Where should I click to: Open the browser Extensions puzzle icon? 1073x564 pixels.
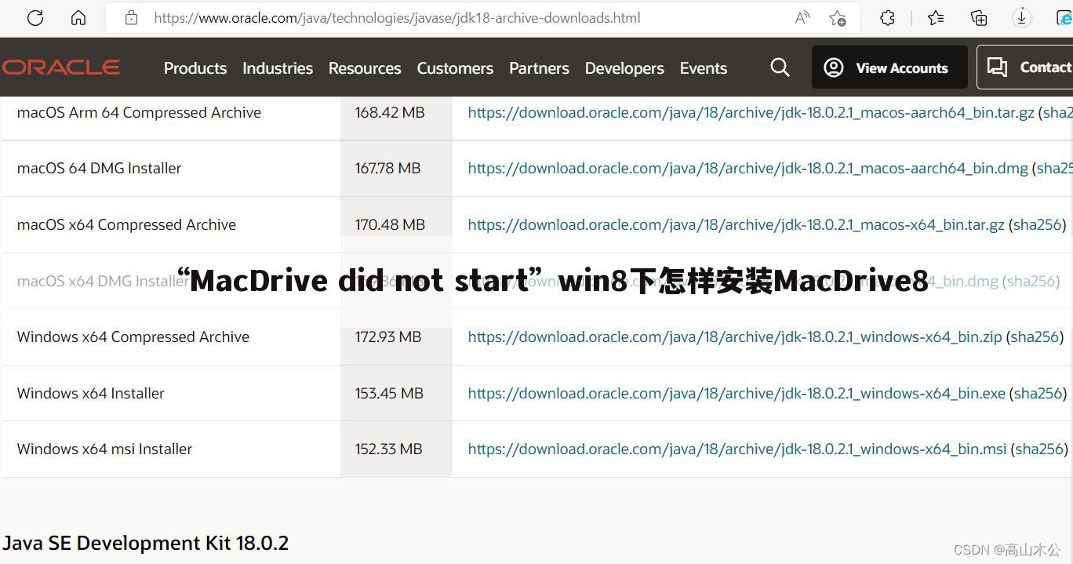coord(887,17)
